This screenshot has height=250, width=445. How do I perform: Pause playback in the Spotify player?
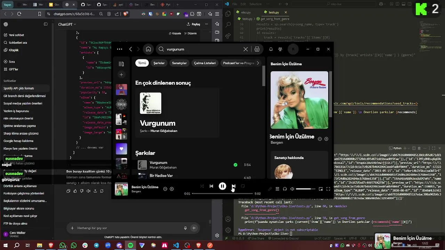pyautogui.click(x=222, y=186)
